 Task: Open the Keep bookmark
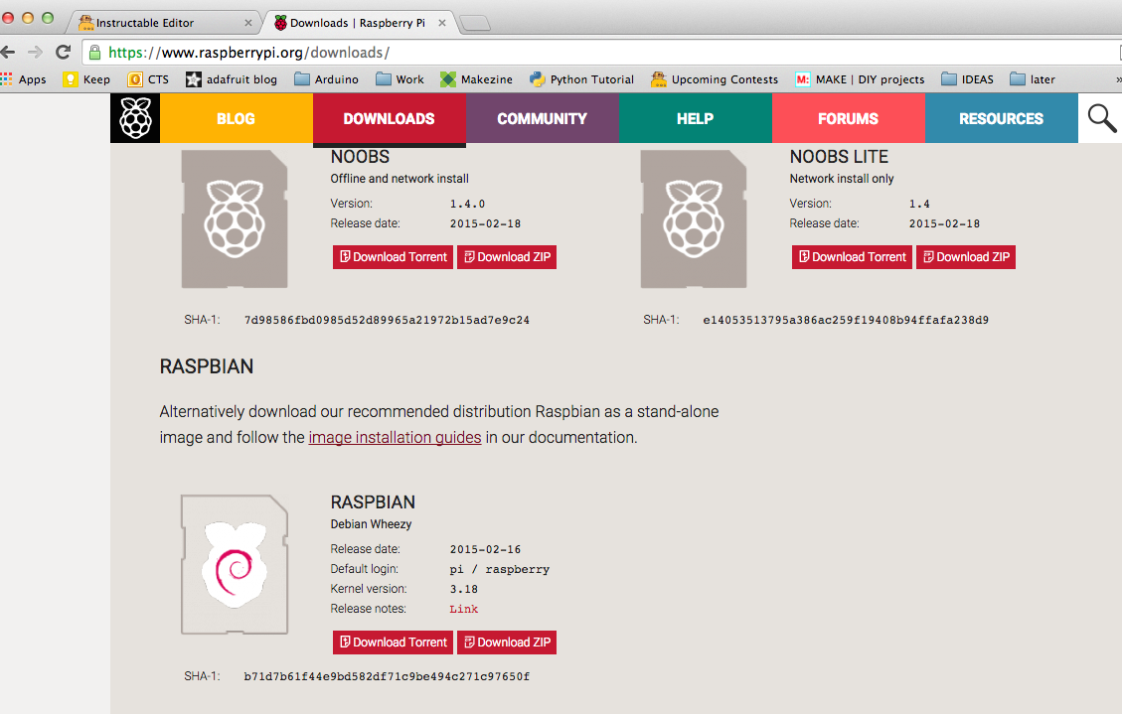click(86, 79)
